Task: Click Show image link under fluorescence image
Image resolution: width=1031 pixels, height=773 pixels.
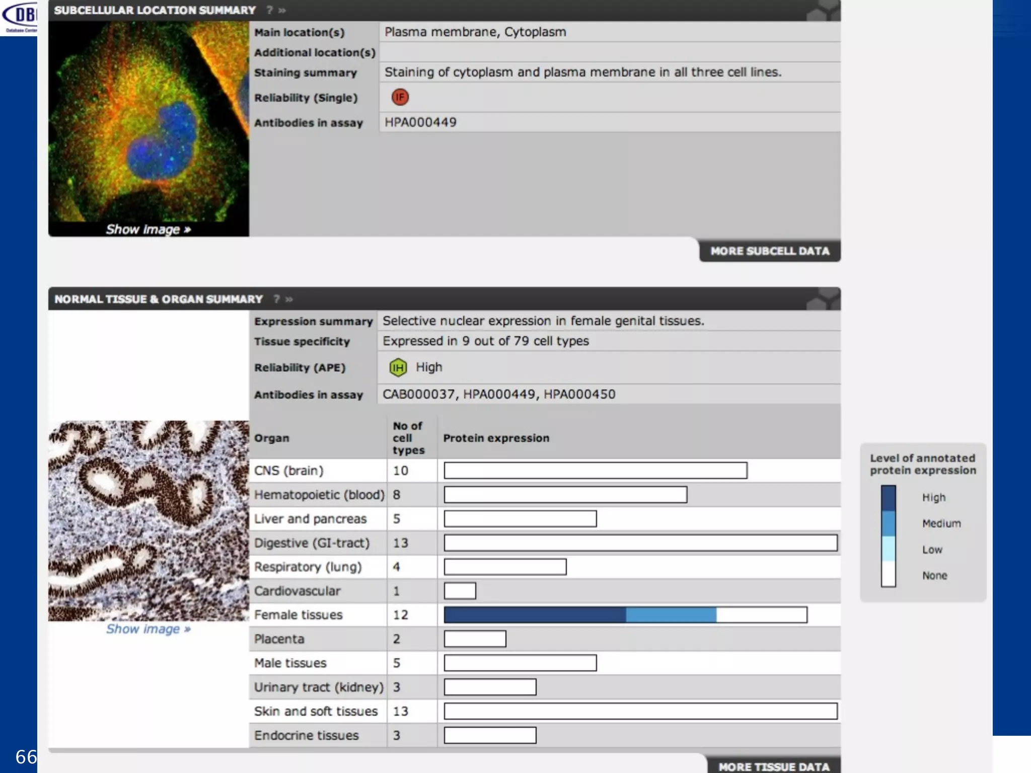Action: click(148, 229)
